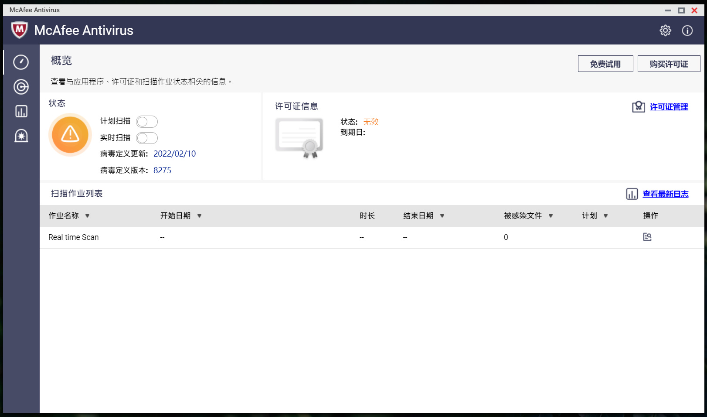
Task: Click the virus definition date 2022/02/10
Action: point(175,154)
